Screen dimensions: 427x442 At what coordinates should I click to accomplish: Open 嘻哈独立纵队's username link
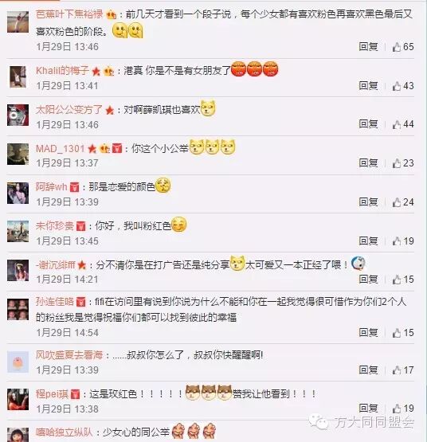64,432
